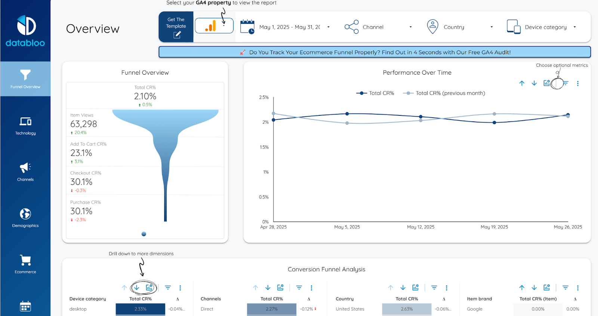Open filter in Device category table
This screenshot has width=598, height=316.
pyautogui.click(x=168, y=288)
